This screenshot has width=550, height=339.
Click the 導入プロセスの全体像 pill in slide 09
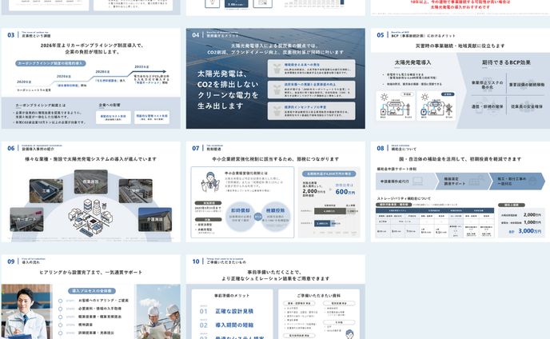(92, 291)
